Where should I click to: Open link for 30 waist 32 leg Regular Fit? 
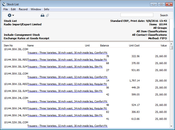click(67, 84)
